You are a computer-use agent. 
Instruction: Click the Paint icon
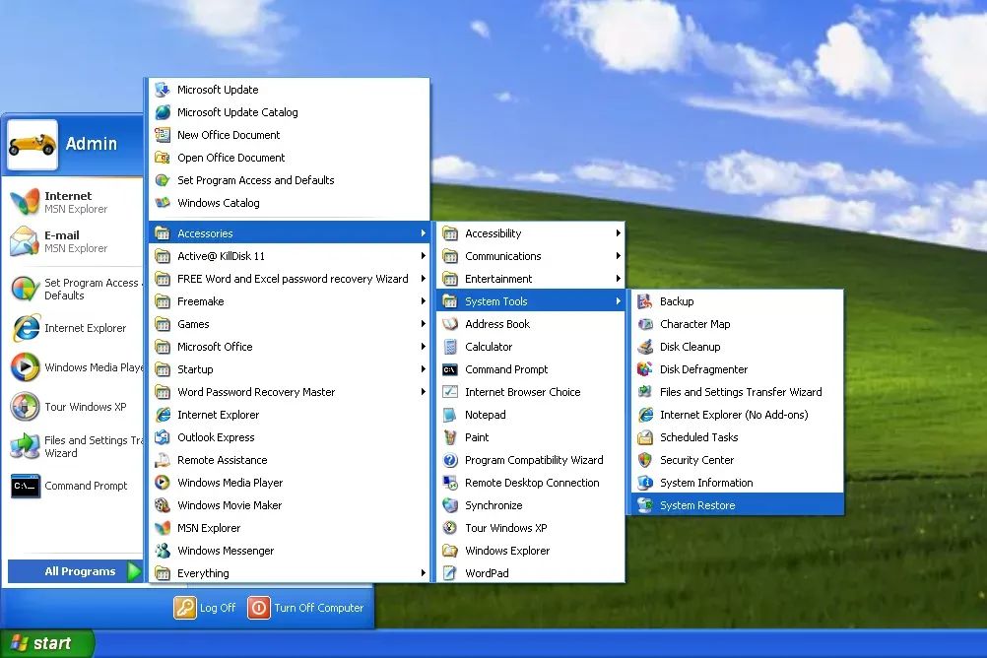(x=450, y=437)
